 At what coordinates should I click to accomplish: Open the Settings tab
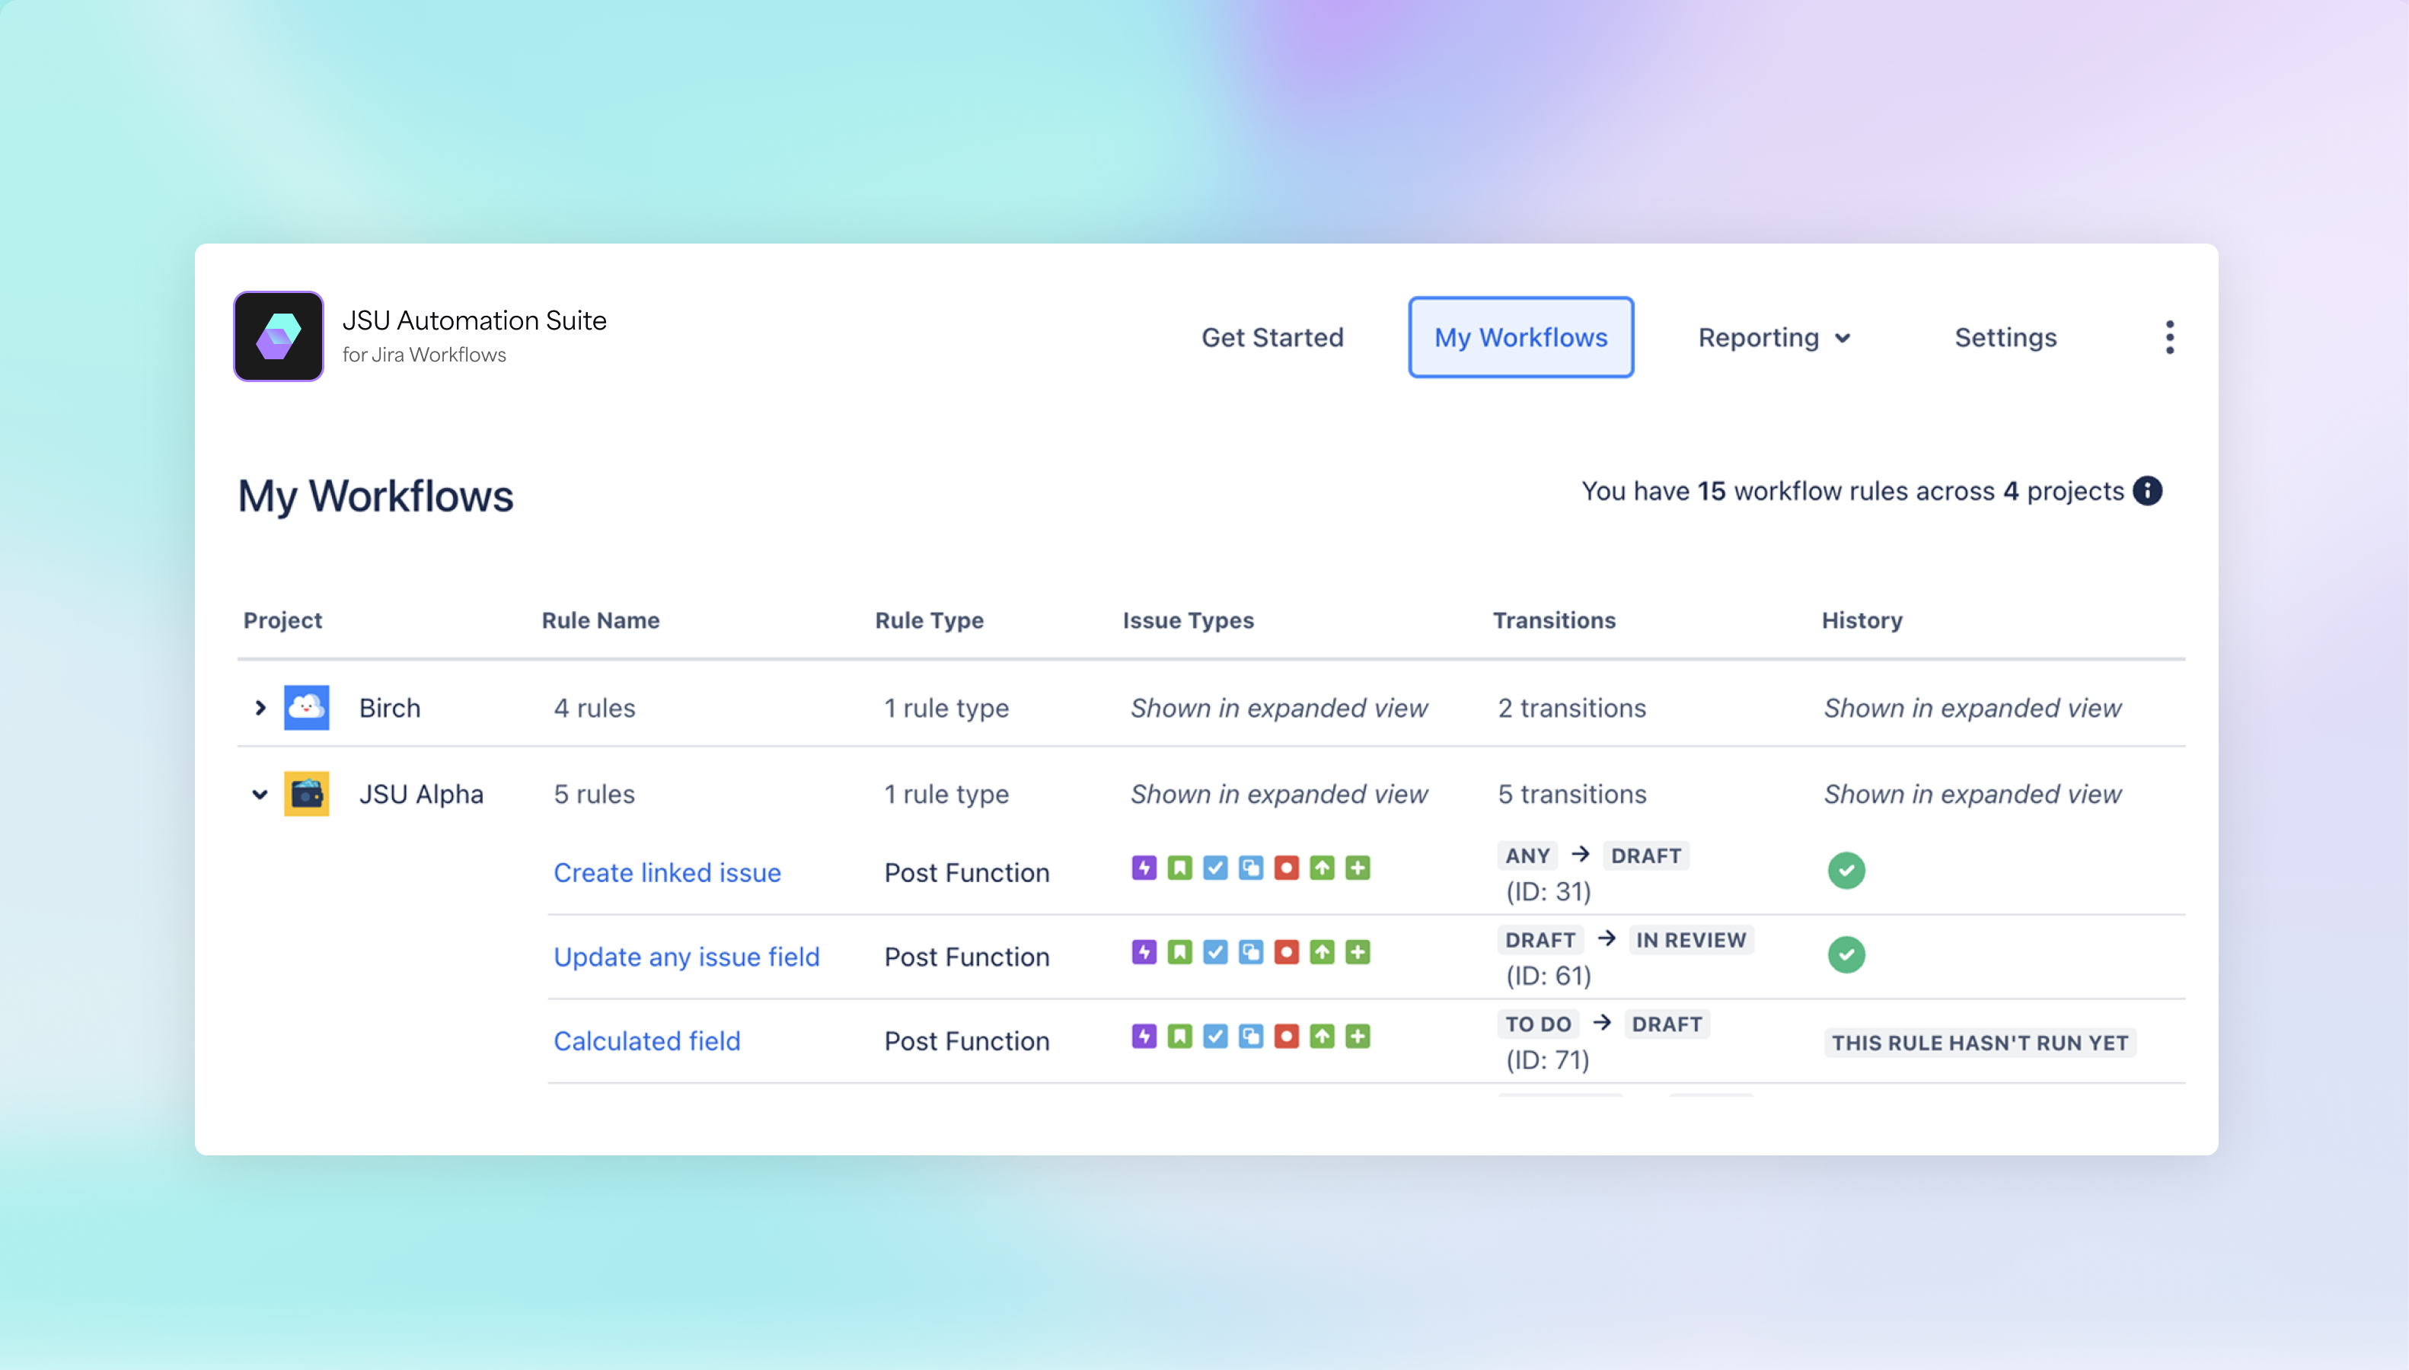tap(2005, 338)
